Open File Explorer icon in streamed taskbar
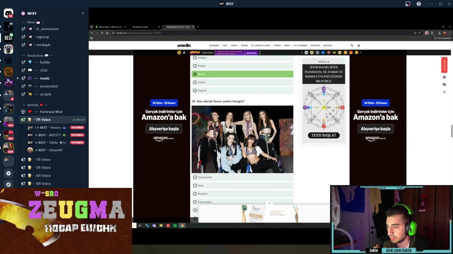This screenshot has width=453, height=254. coord(161,225)
